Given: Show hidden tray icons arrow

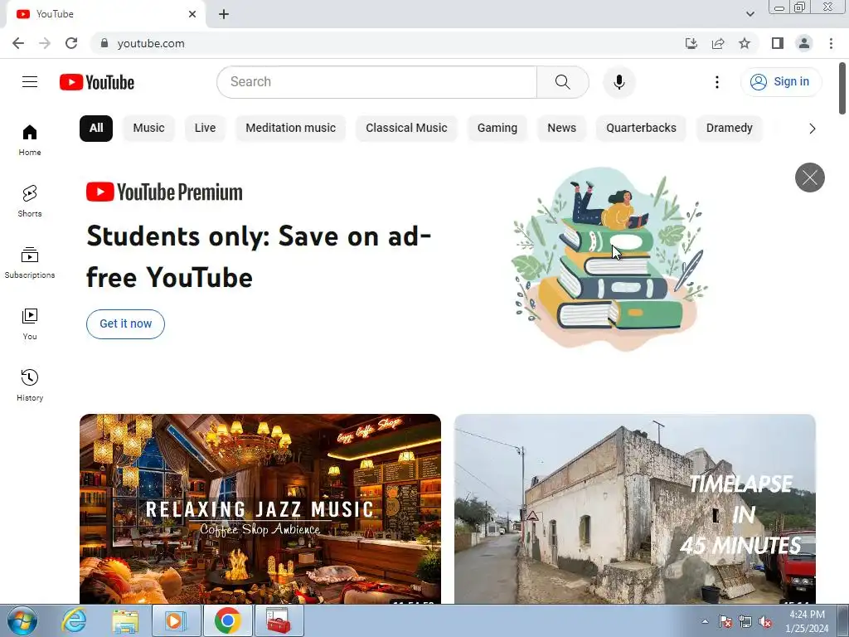Looking at the screenshot, I should (x=705, y=621).
